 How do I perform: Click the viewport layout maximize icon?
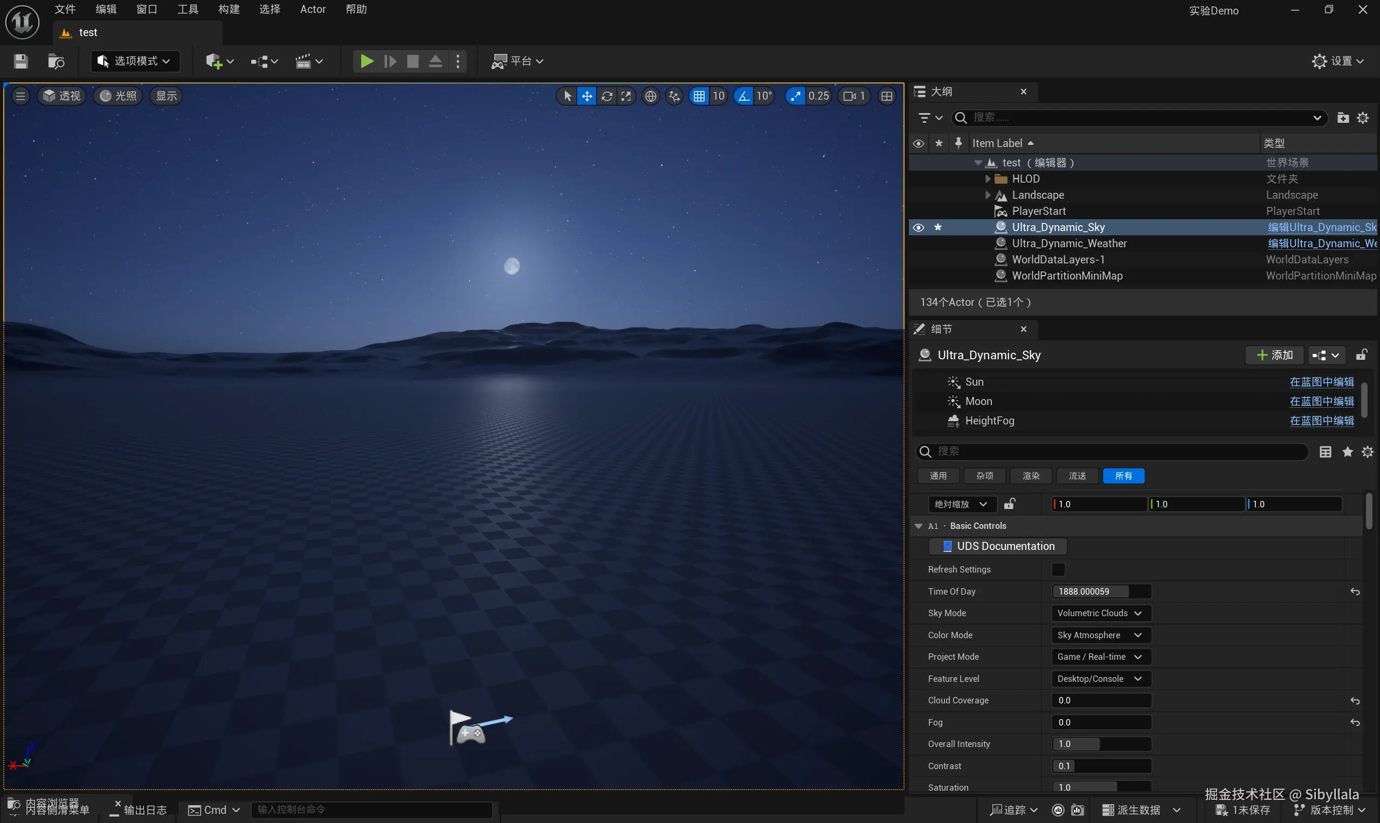(887, 96)
